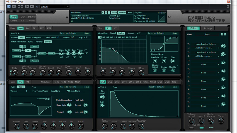This screenshot has width=237, height=133.
Task: Click the previous preset arrow button
Action: point(103,13)
